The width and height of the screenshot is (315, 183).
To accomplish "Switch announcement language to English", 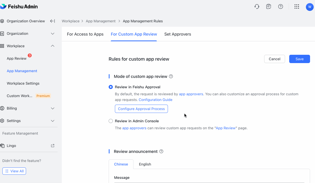I will tap(145, 164).
